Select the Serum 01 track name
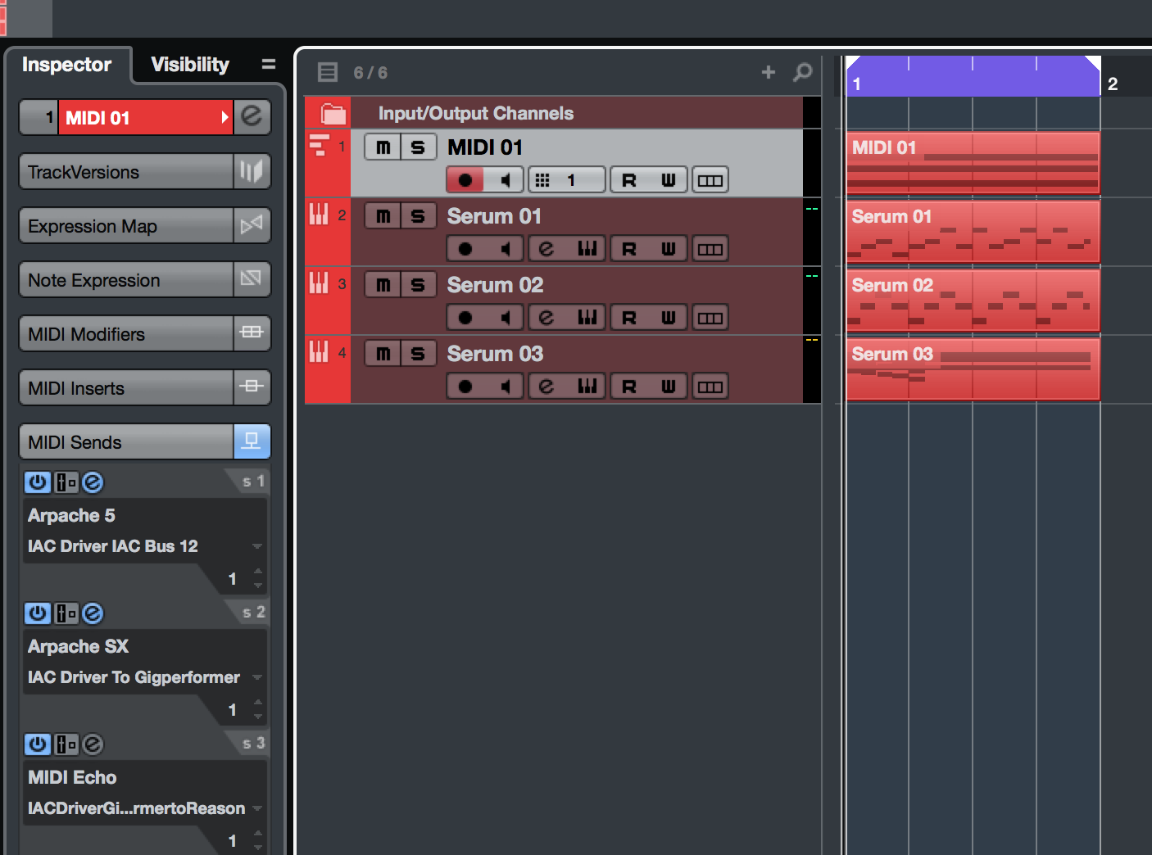 click(494, 216)
